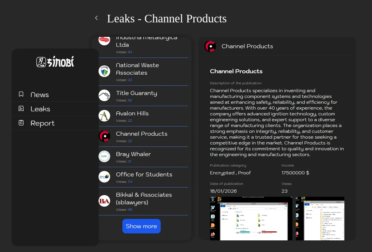
Task: Click the back arrow beside Leaks title
Action: [96, 18]
